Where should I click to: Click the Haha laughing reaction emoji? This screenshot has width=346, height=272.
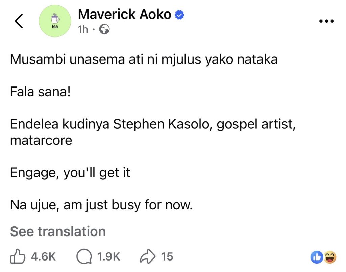(329, 257)
